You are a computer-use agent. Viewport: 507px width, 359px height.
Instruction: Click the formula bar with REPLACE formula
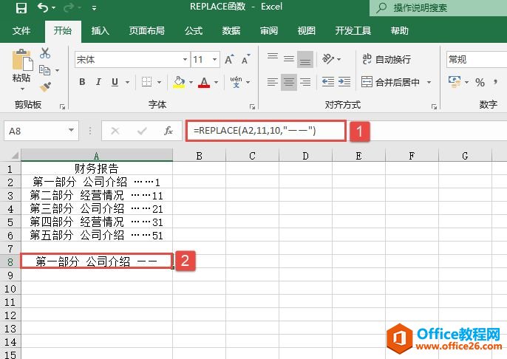coord(266,131)
